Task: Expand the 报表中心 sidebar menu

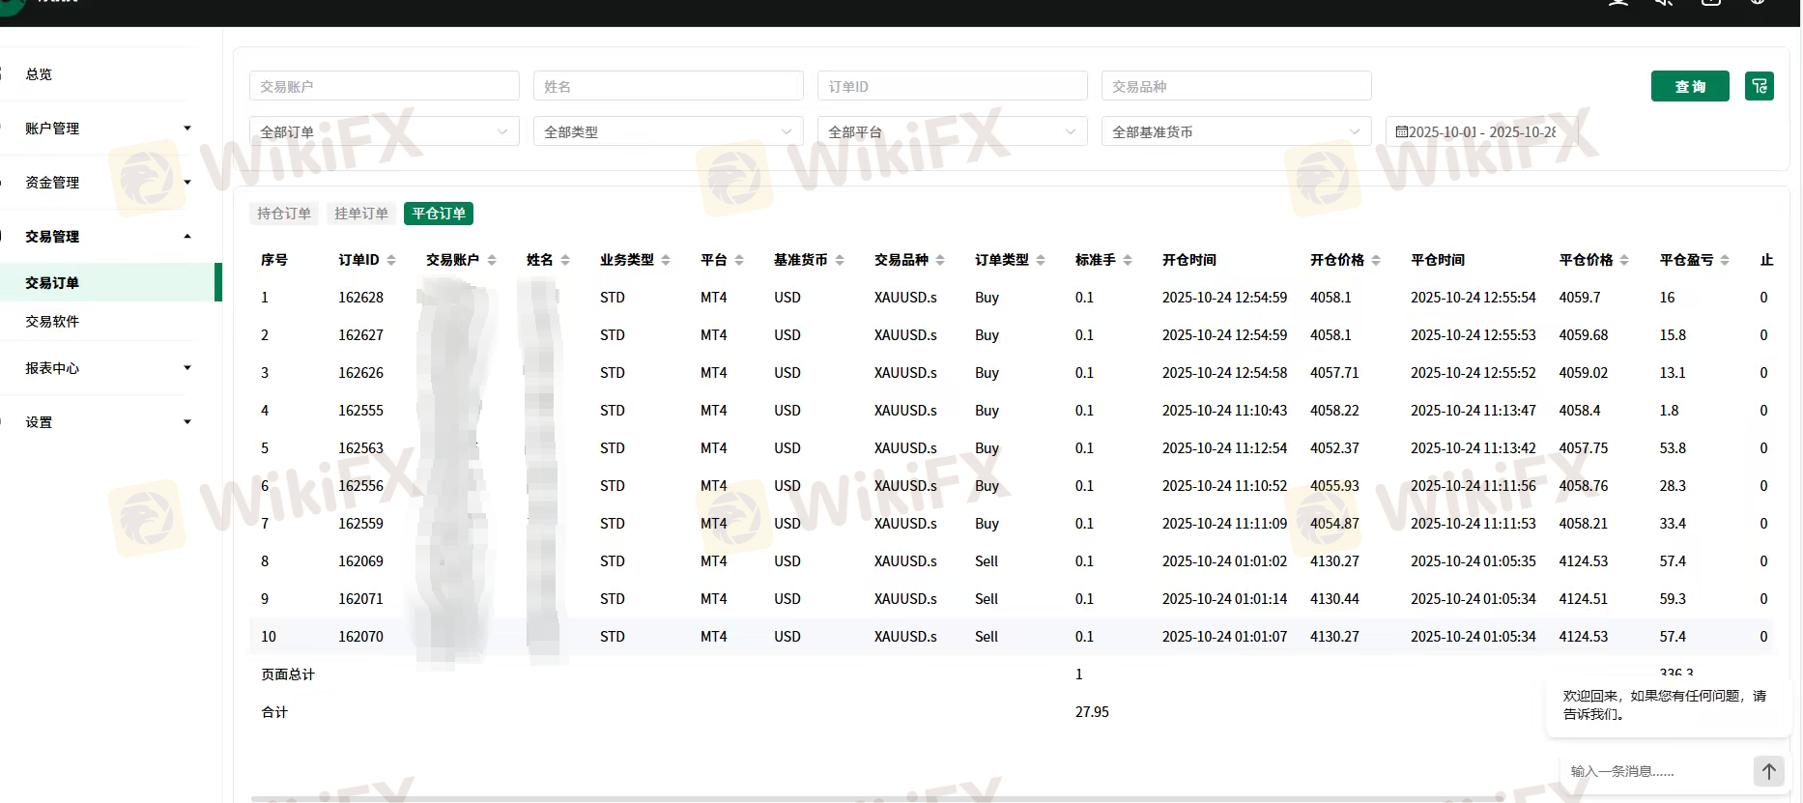Action: [106, 368]
